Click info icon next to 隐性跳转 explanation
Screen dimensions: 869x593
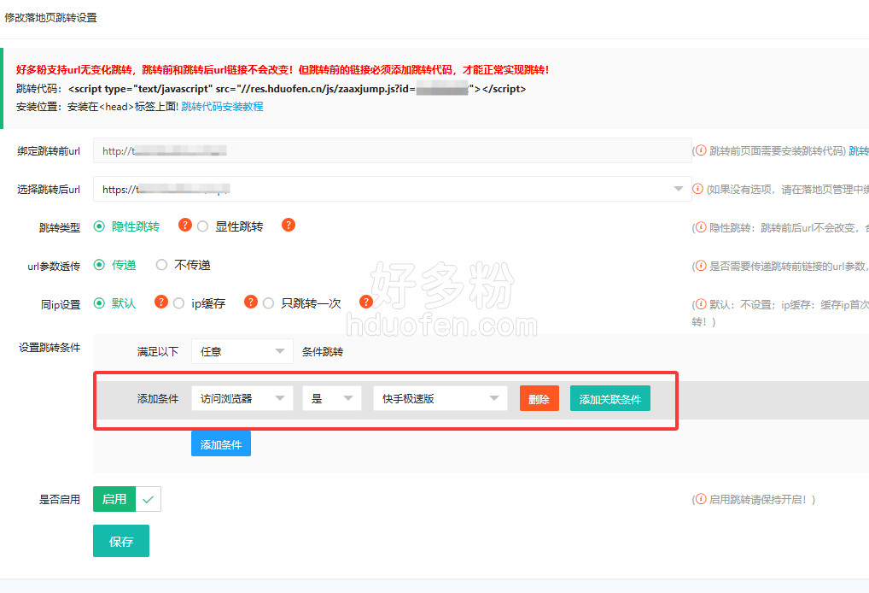point(701,227)
